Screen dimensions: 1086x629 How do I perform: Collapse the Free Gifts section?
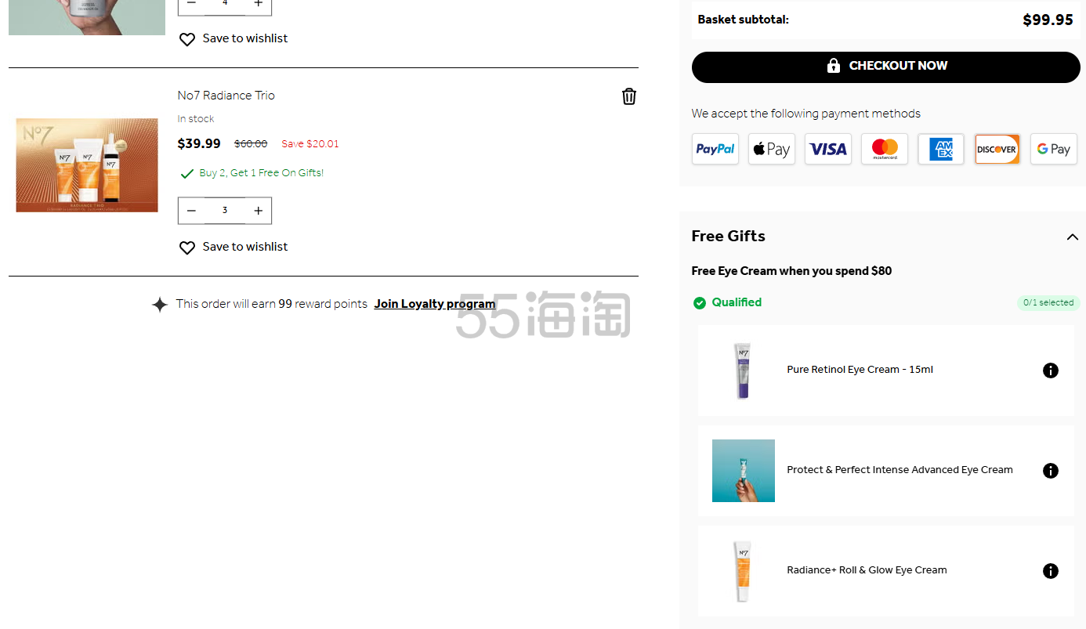(x=1072, y=237)
